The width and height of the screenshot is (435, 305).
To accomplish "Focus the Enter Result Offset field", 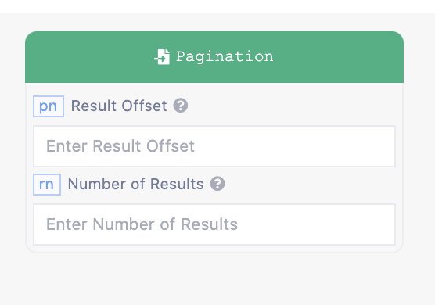I will 214,146.
